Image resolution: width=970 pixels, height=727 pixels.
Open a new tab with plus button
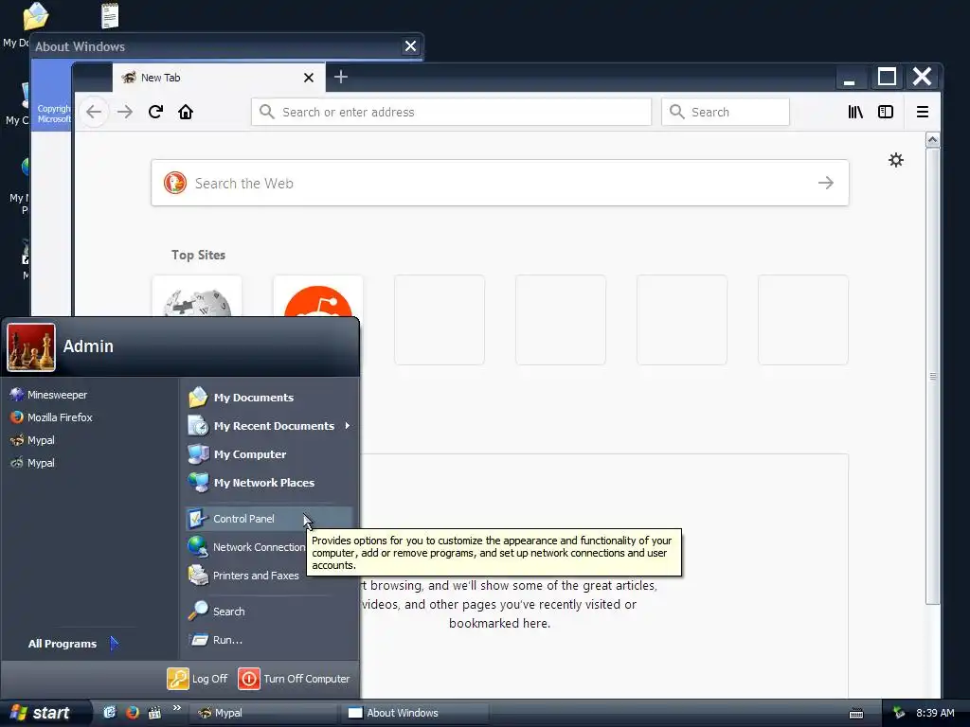point(341,77)
